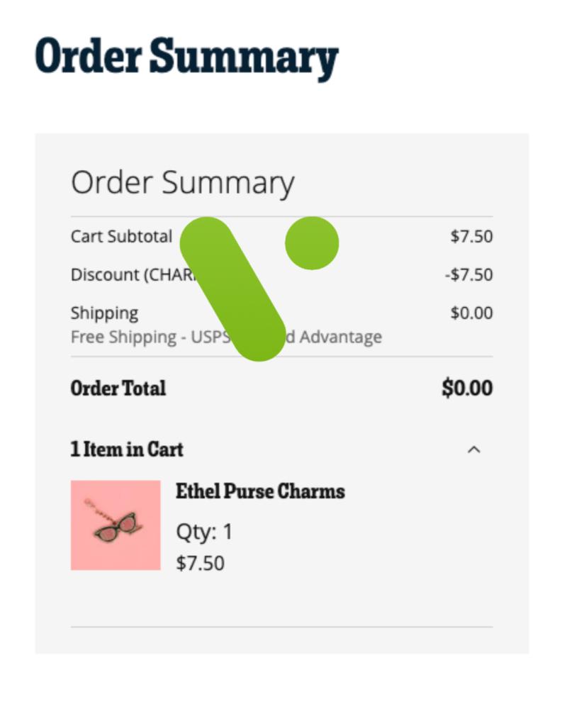This screenshot has width=567, height=709.
Task: Select the shipping cost $0.00
Action: 471,313
